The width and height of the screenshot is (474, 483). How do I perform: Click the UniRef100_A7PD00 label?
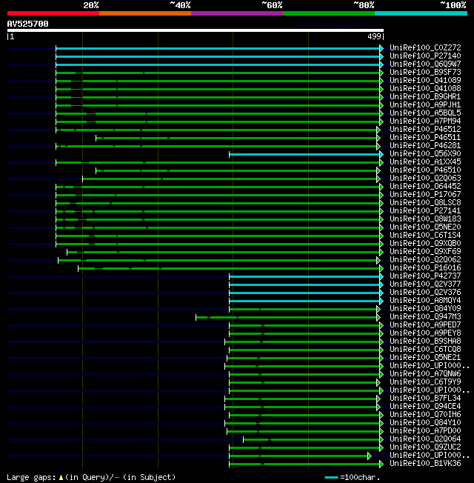pos(425,431)
